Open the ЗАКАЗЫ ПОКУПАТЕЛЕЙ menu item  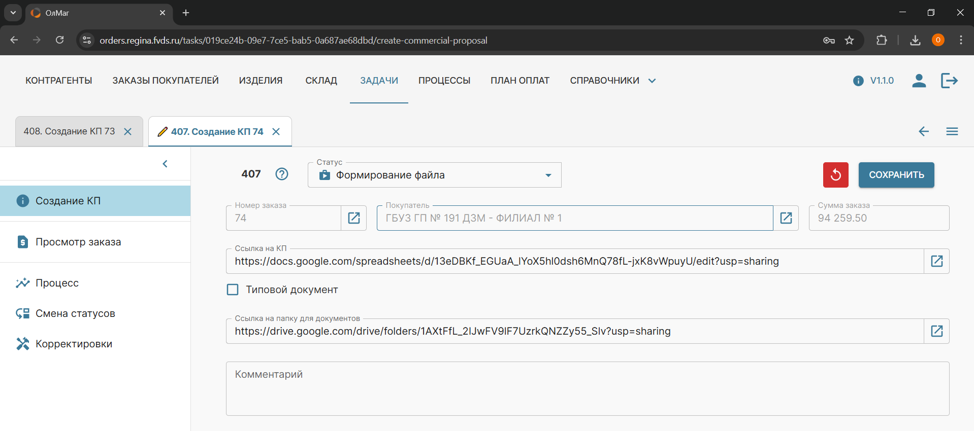click(166, 81)
